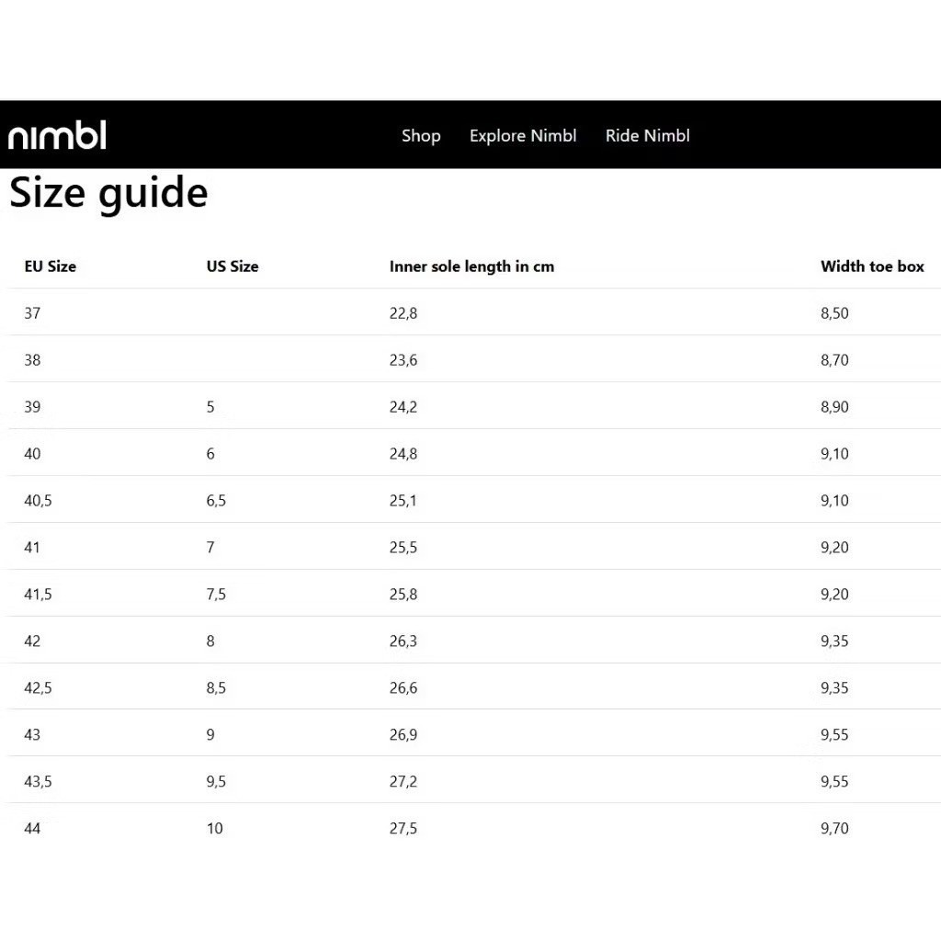Click the US size 7,5 cell
Image resolution: width=941 pixels, height=941 pixels.
click(x=216, y=595)
